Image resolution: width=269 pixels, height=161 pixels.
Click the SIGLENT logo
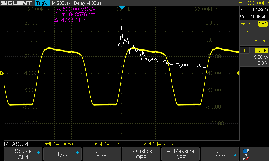coord(17,3)
